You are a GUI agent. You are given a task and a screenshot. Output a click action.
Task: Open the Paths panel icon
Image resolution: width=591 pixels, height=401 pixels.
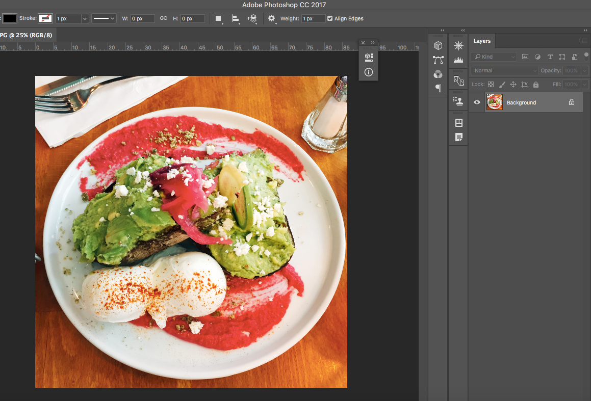coord(438,60)
